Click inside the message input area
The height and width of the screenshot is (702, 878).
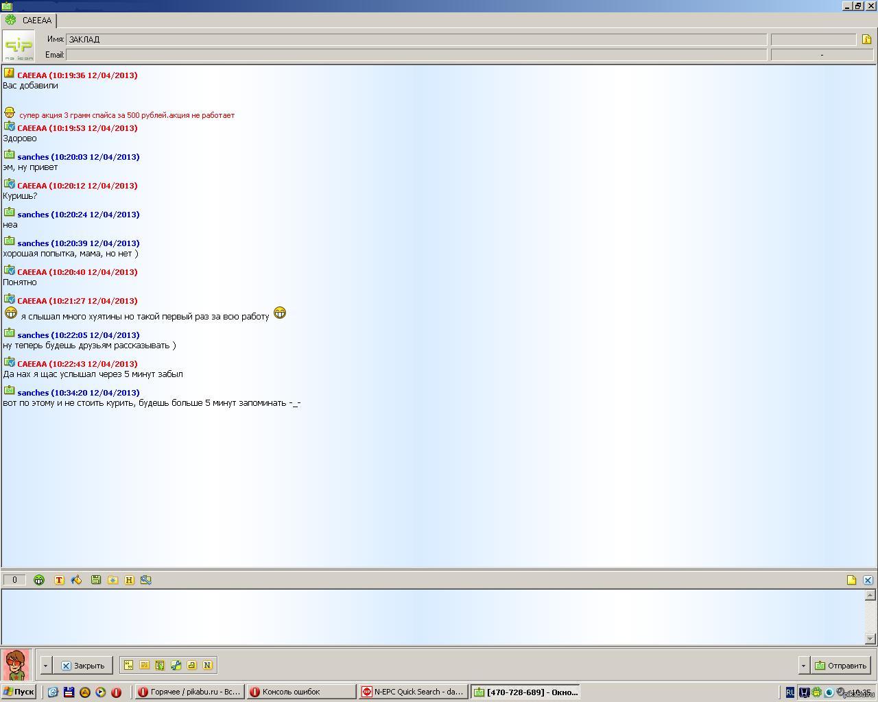click(x=432, y=616)
